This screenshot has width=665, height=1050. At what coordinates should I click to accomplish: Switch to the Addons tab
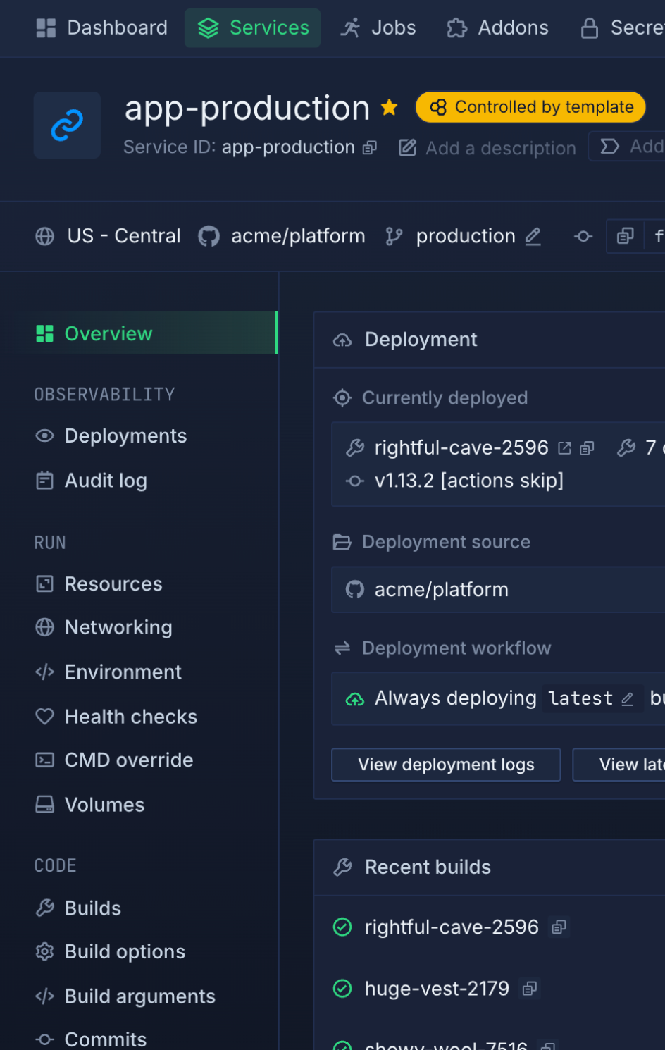[497, 28]
